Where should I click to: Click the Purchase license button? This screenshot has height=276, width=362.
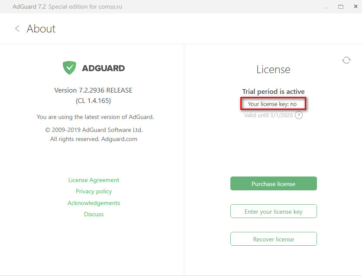point(273,183)
